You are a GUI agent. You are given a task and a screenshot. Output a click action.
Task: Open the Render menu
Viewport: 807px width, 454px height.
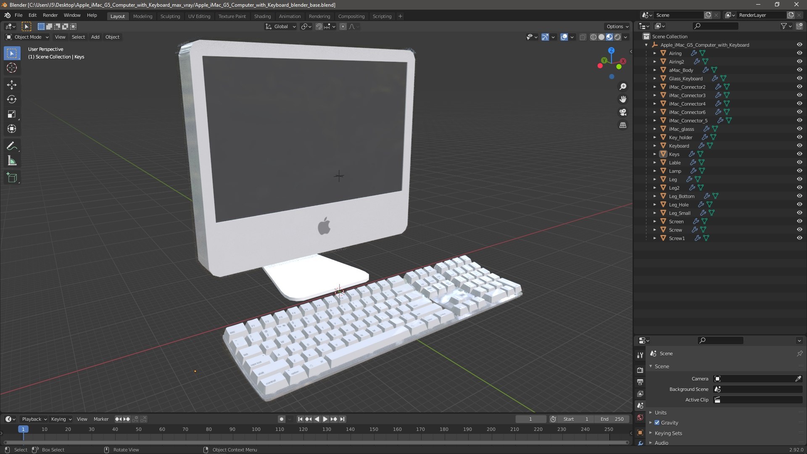click(50, 15)
